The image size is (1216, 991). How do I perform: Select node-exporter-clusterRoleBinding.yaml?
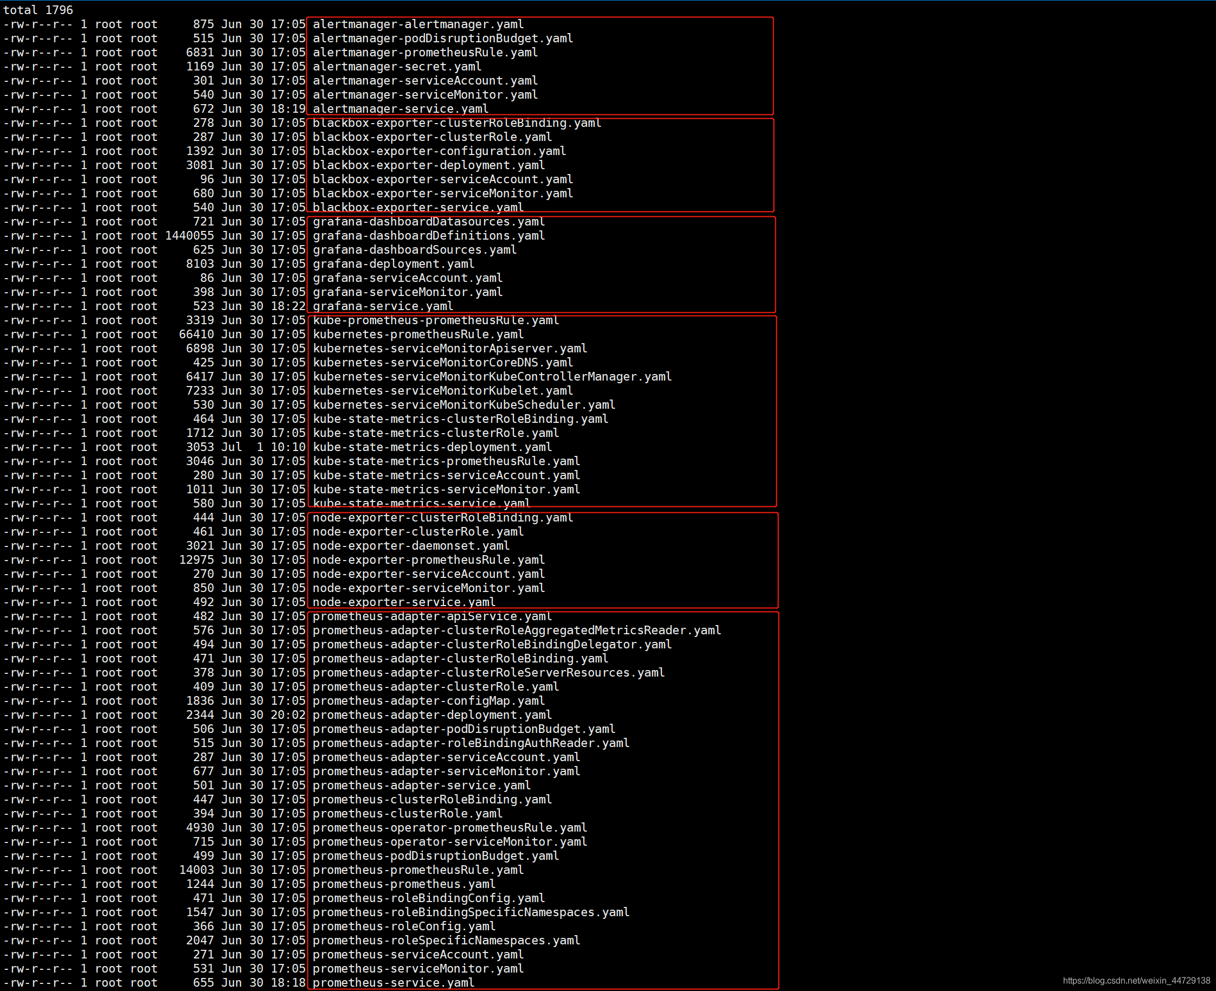click(x=442, y=517)
